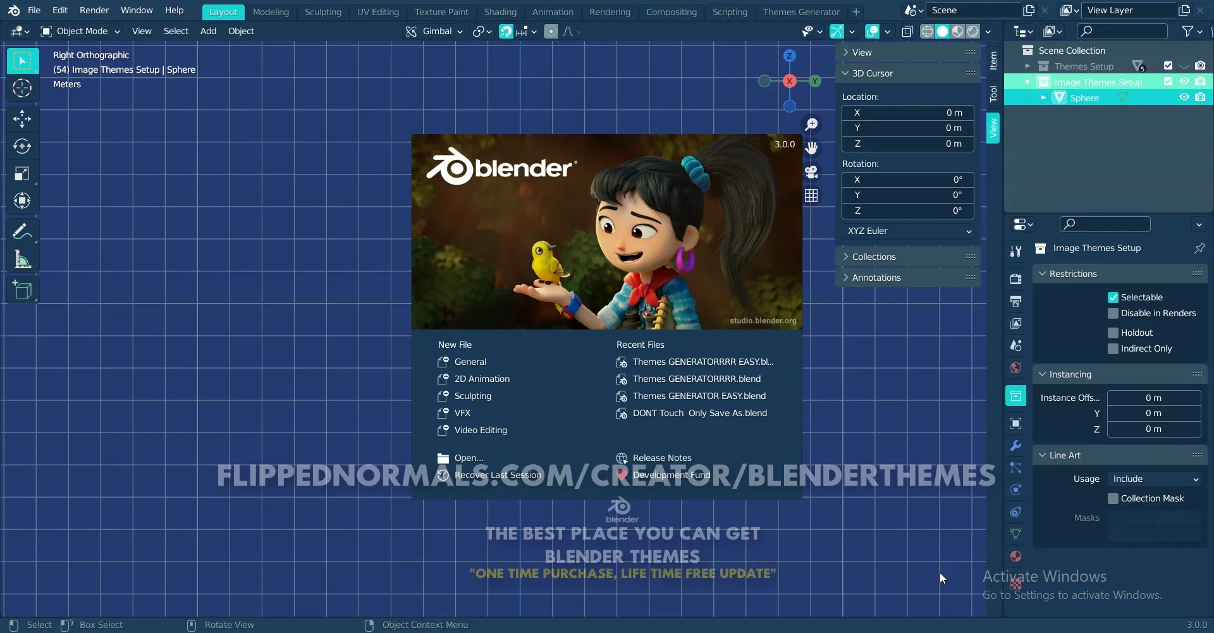This screenshot has height=633, width=1214.
Task: Toggle snapping magnet in header
Action: 506,31
